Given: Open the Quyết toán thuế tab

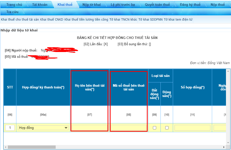Looking at the screenshot, I should point(157,5).
